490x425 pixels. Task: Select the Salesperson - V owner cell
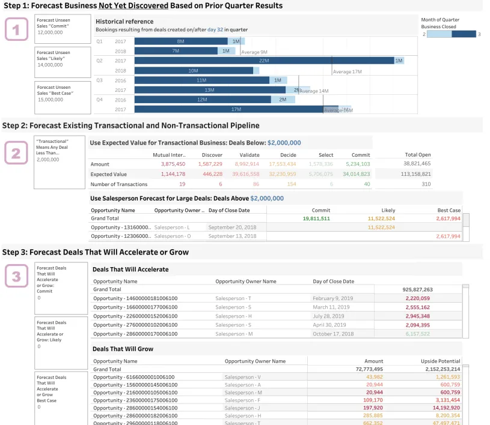point(242,377)
